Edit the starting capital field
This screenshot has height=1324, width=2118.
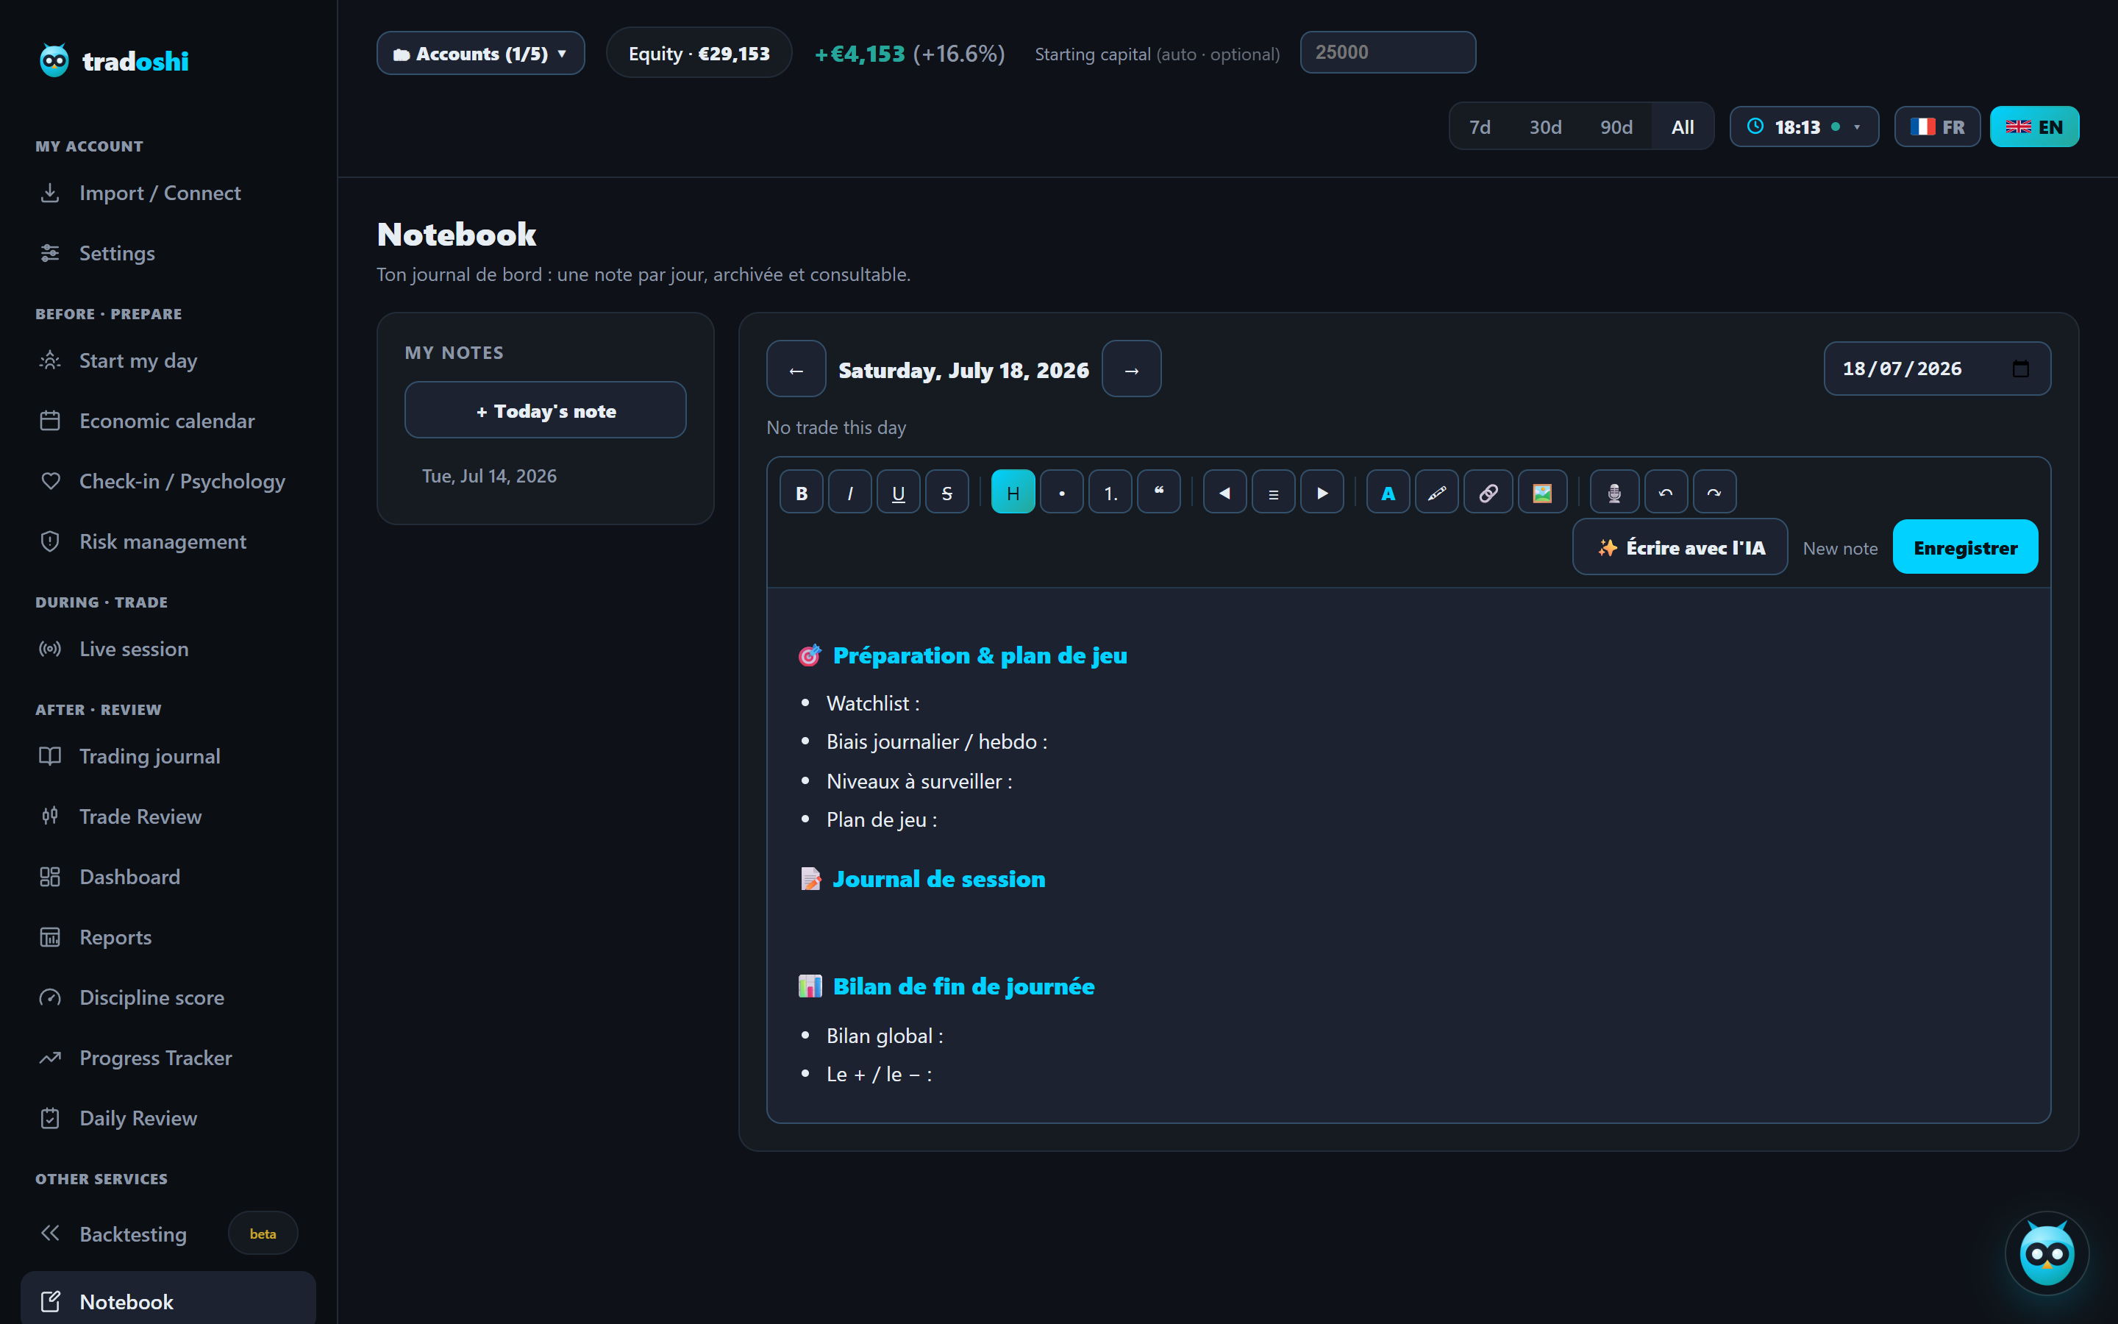(x=1387, y=52)
